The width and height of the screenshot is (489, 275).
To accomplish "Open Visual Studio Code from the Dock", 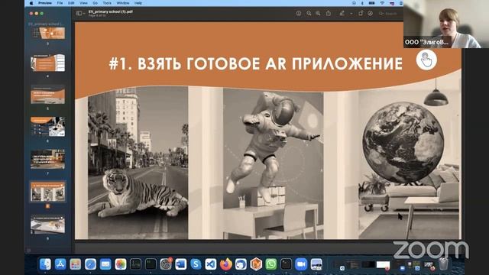I will 211,264.
